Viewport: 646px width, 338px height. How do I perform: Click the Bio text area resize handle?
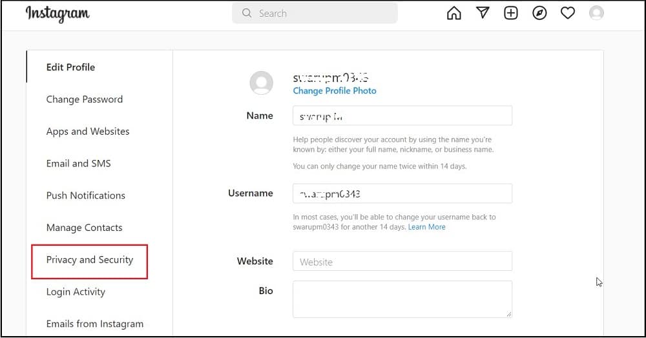tap(509, 314)
